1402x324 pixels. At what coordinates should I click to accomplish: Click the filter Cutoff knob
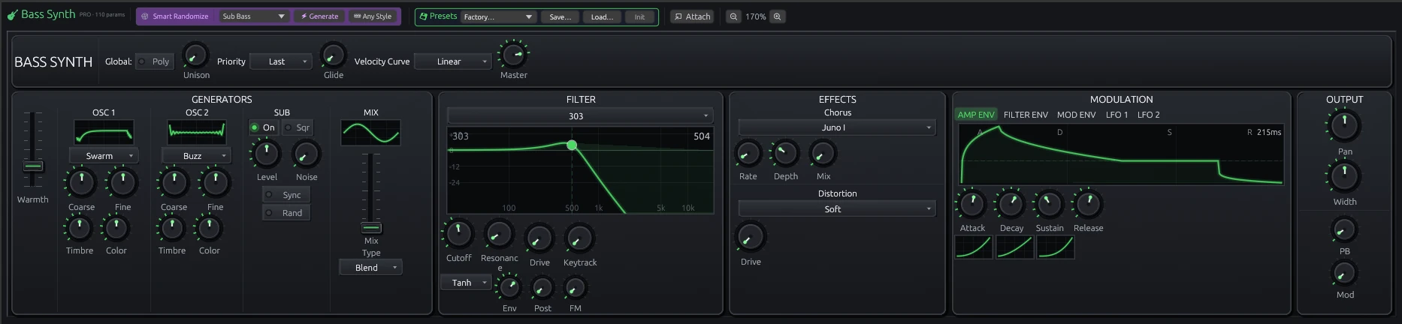(458, 234)
